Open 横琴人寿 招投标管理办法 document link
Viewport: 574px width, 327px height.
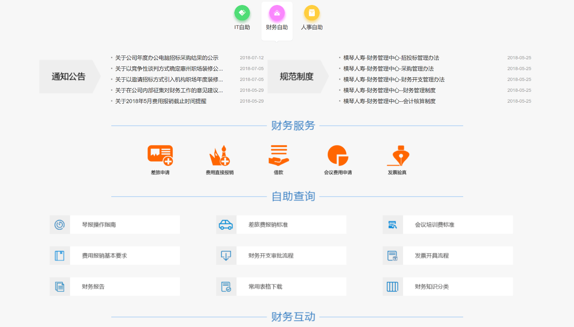(391, 58)
